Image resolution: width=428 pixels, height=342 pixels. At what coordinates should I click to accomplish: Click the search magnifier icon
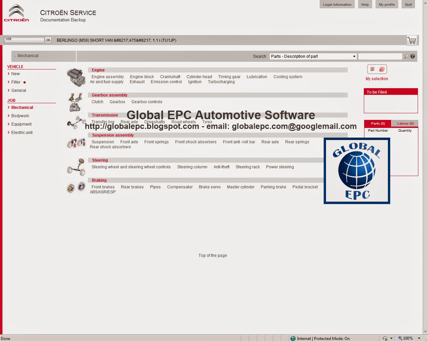(406, 56)
